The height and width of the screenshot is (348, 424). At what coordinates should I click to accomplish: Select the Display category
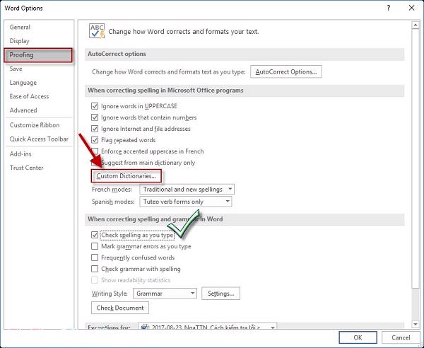[21, 41]
